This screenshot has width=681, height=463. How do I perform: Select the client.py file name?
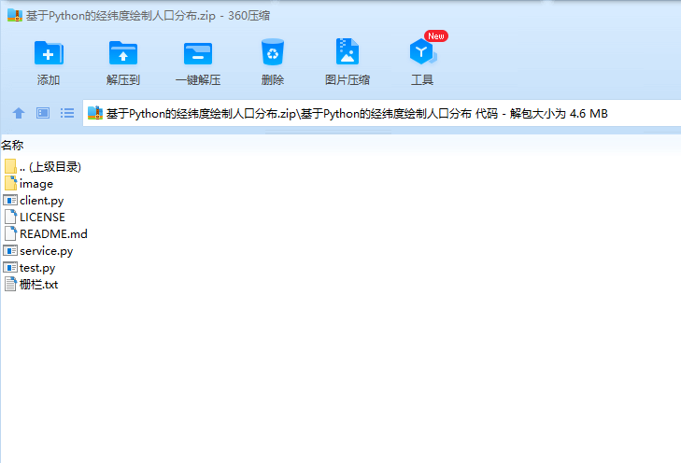point(42,201)
